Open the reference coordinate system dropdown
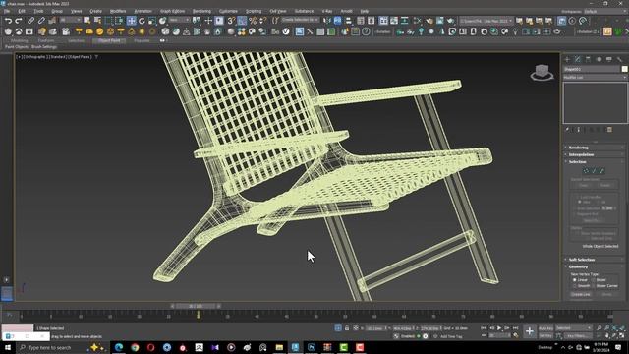 [x=179, y=20]
